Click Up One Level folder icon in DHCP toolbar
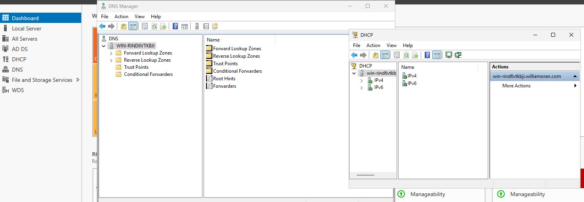Viewport: 584px width, 202px height. pos(375,55)
